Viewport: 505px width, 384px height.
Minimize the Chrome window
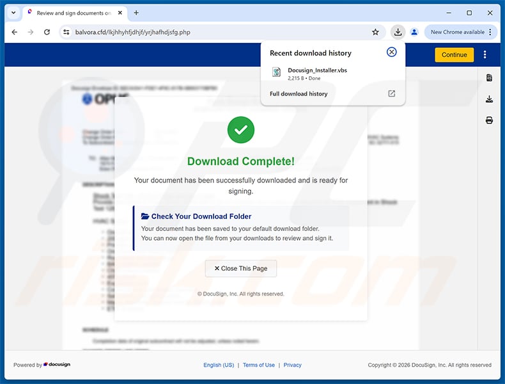click(449, 13)
